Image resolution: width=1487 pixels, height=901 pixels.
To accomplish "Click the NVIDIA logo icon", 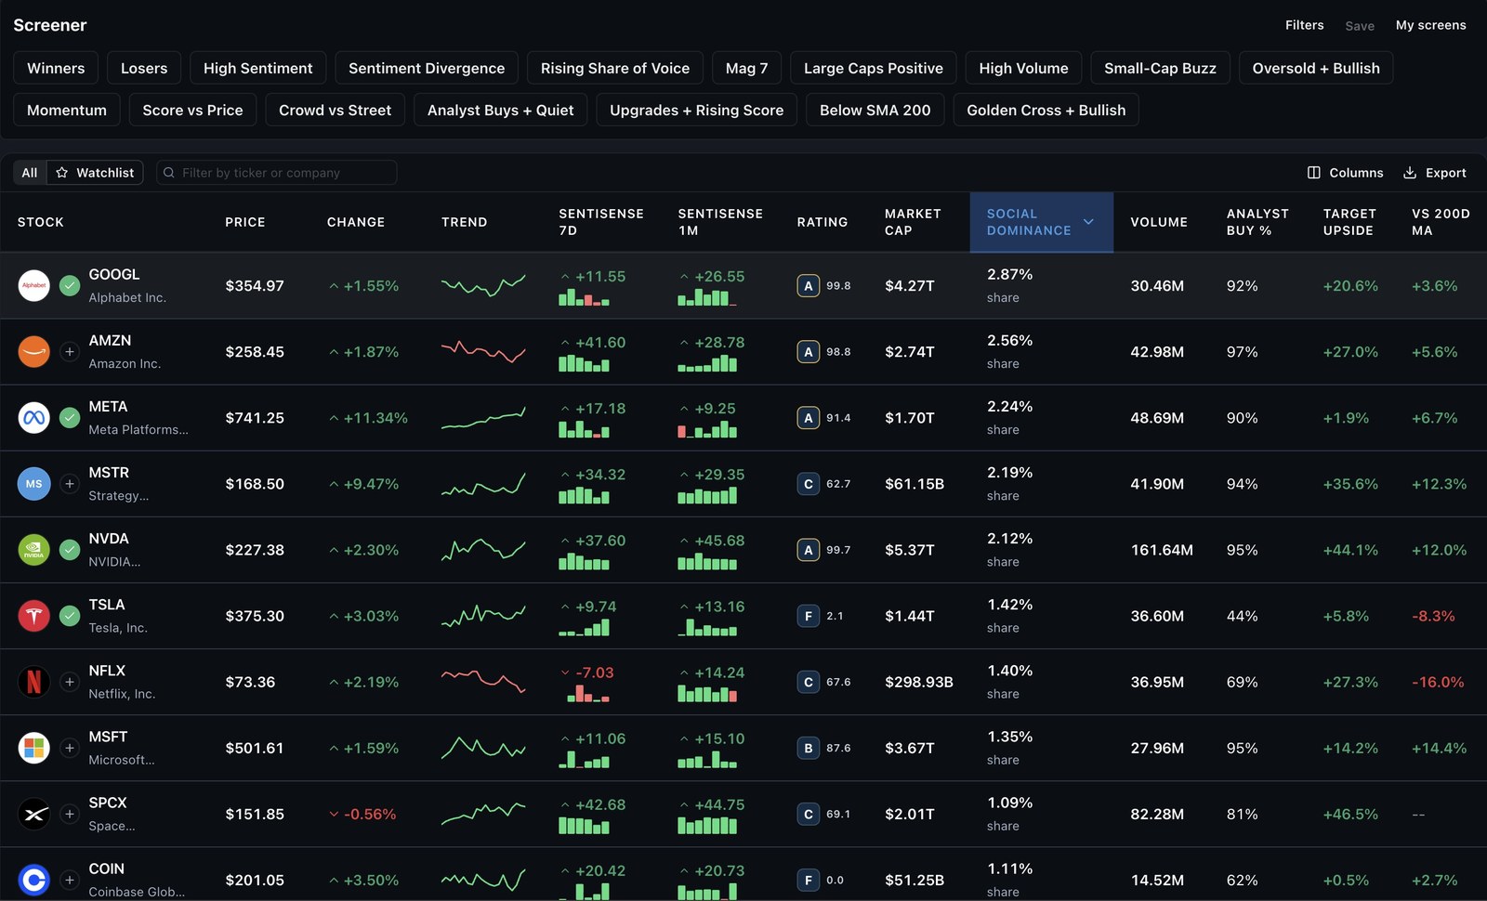I will click(34, 549).
